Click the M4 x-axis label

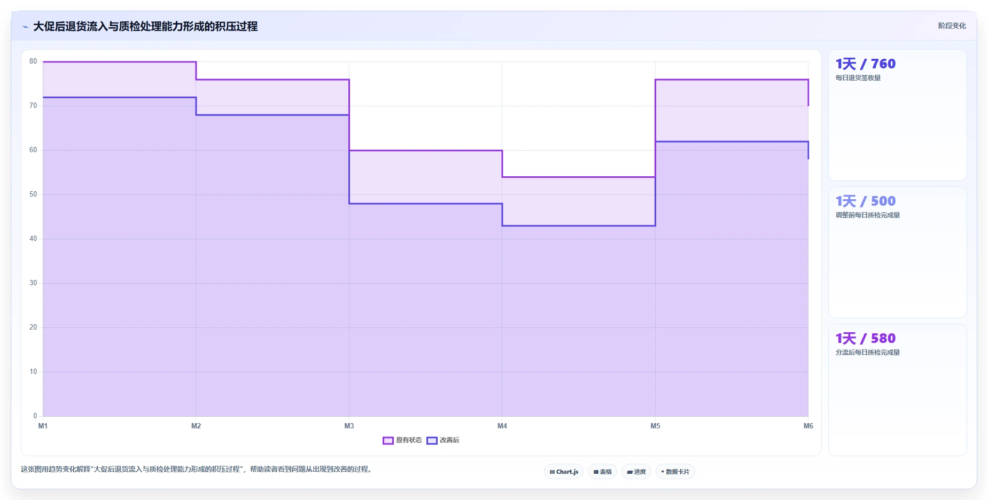tap(502, 426)
